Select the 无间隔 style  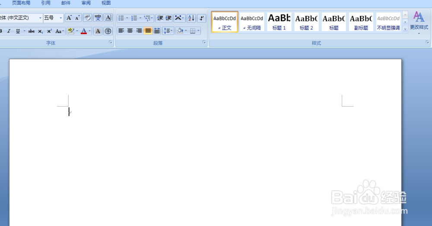252,22
